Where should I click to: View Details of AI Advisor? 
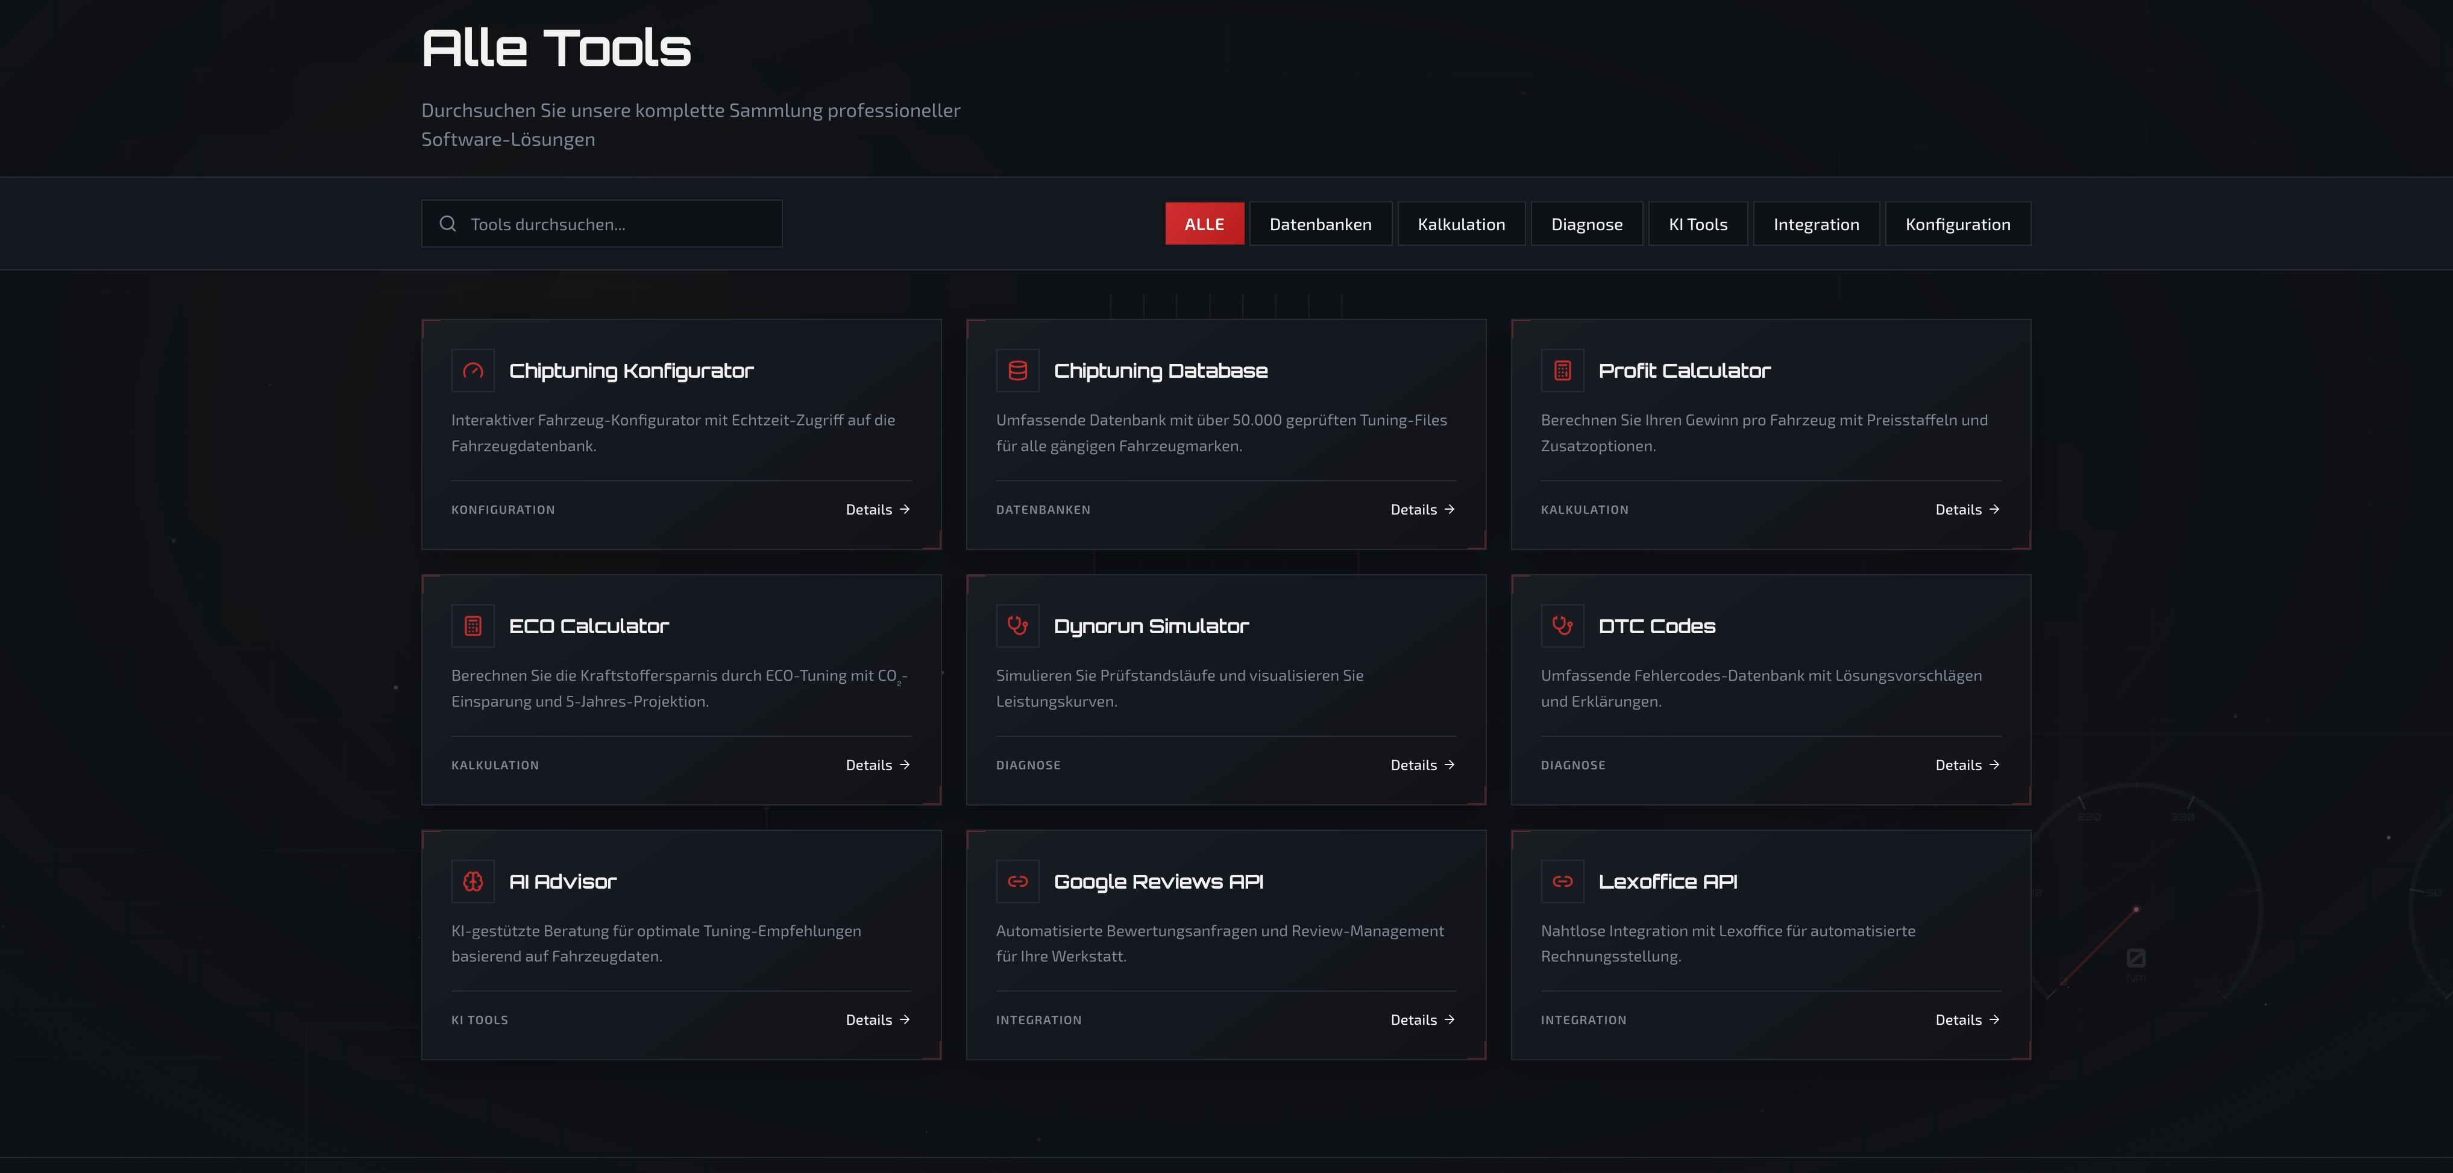coord(878,1020)
